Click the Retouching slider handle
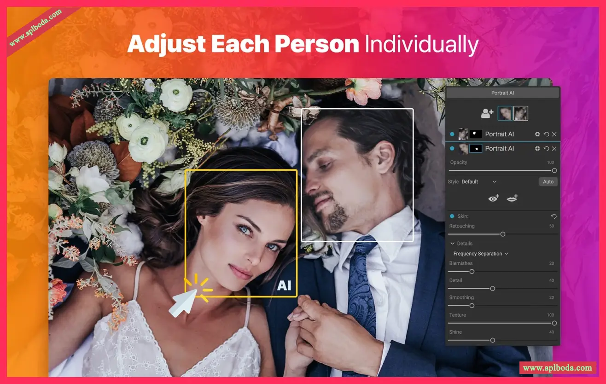606x384 pixels. tap(503, 234)
